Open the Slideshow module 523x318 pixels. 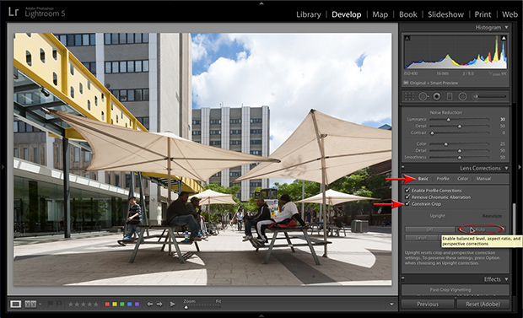point(445,14)
